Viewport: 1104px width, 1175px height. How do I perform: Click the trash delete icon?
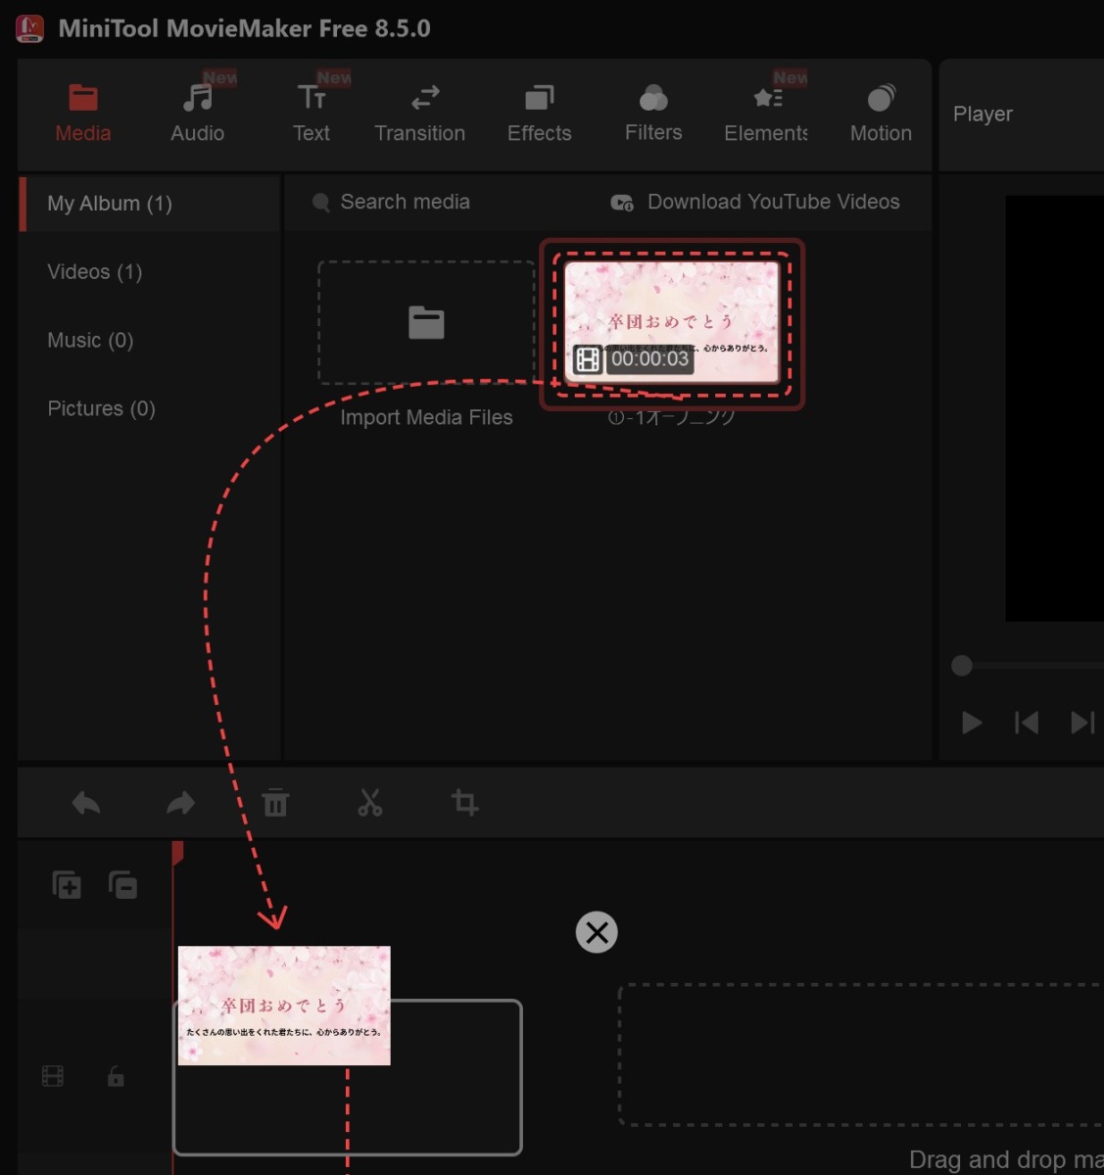(275, 803)
